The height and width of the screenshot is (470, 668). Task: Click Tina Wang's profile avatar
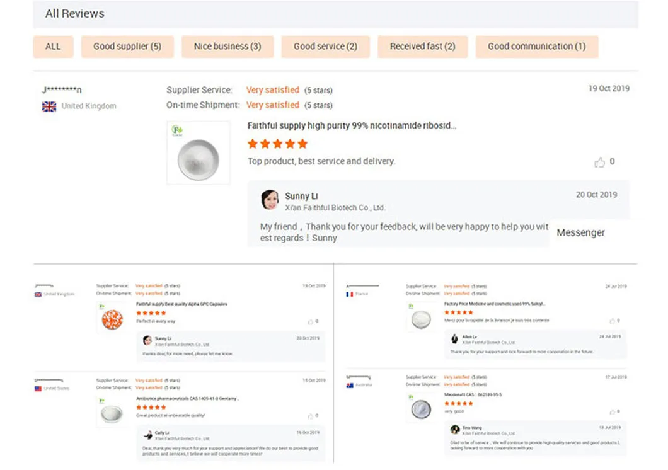click(x=454, y=430)
